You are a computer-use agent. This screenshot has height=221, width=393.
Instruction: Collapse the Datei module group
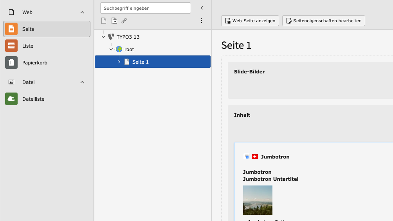point(82,82)
